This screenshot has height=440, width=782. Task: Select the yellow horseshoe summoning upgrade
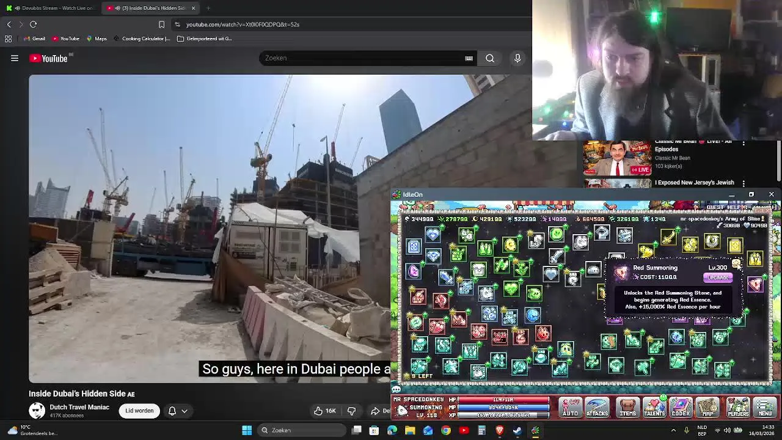click(x=712, y=241)
